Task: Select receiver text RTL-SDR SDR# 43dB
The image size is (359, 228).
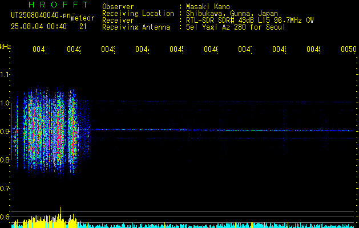Action: pos(220,21)
